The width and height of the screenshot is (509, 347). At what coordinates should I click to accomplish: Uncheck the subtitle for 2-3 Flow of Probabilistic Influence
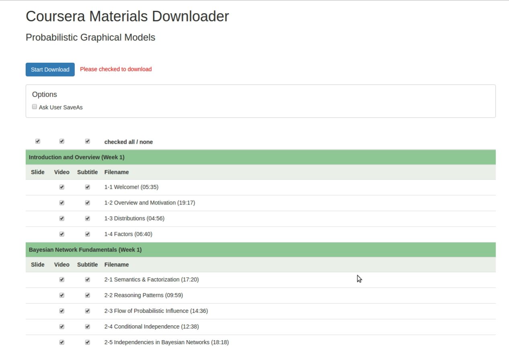point(87,311)
